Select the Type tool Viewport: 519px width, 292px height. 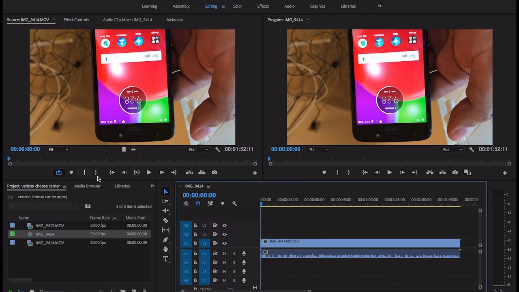tap(165, 258)
